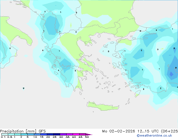The image size is (178, 138).
Task: Click the 'Precipitation' title word
Action: coord(12,131)
